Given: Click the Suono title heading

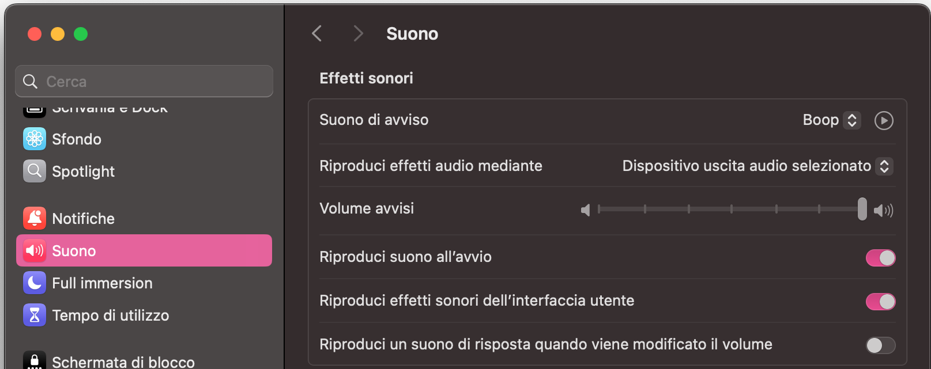Looking at the screenshot, I should tap(412, 33).
